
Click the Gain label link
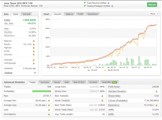[x=7, y=20]
